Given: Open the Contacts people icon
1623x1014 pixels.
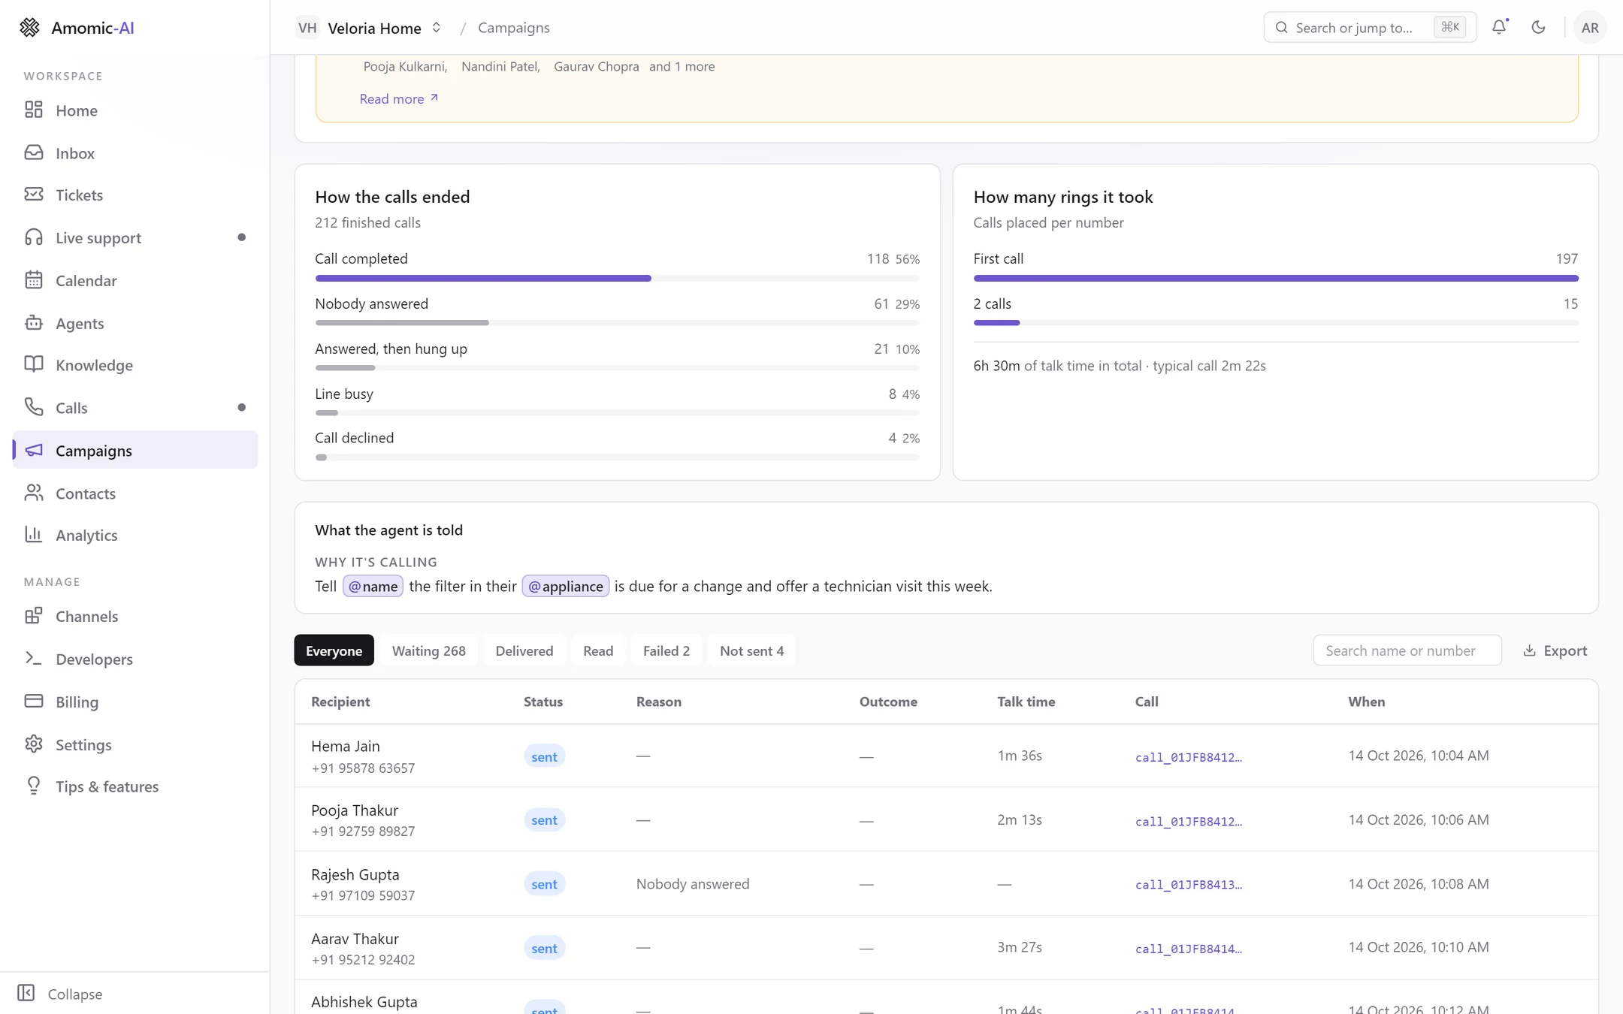Looking at the screenshot, I should (x=33, y=493).
